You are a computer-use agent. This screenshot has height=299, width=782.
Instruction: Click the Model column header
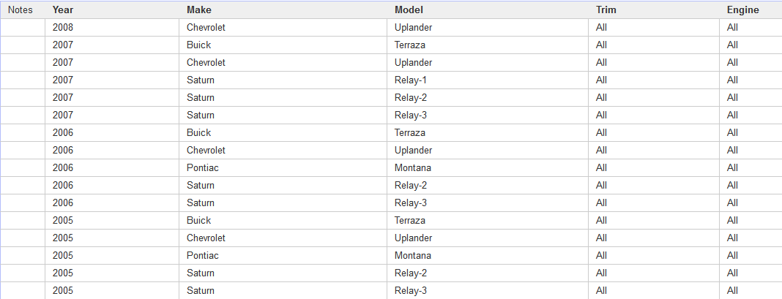(x=487, y=10)
